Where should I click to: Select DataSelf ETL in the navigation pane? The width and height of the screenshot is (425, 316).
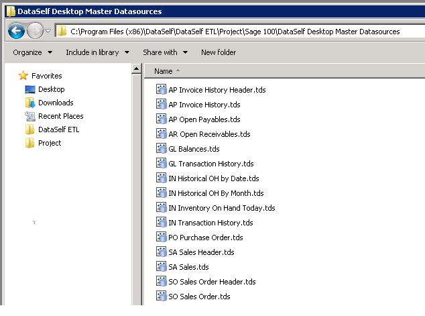[58, 129]
